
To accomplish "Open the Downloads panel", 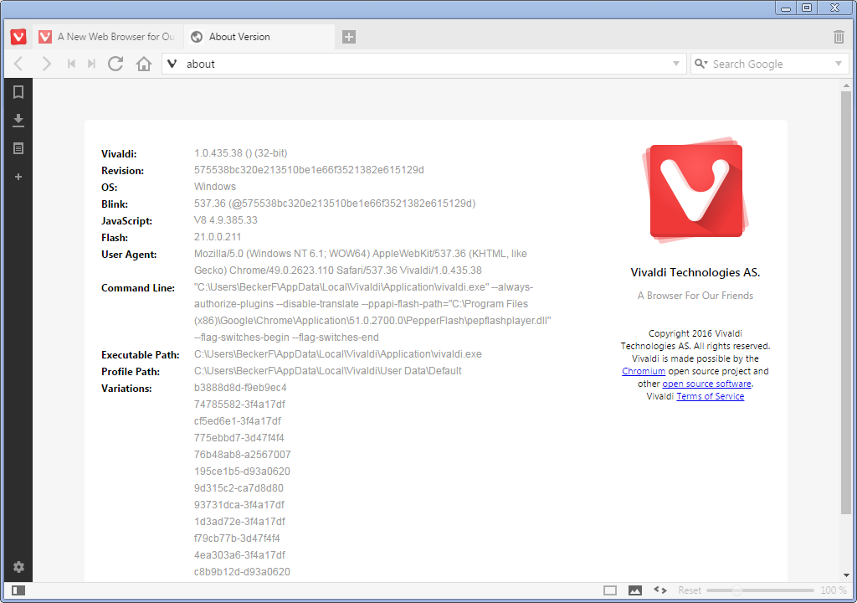I will point(18,120).
